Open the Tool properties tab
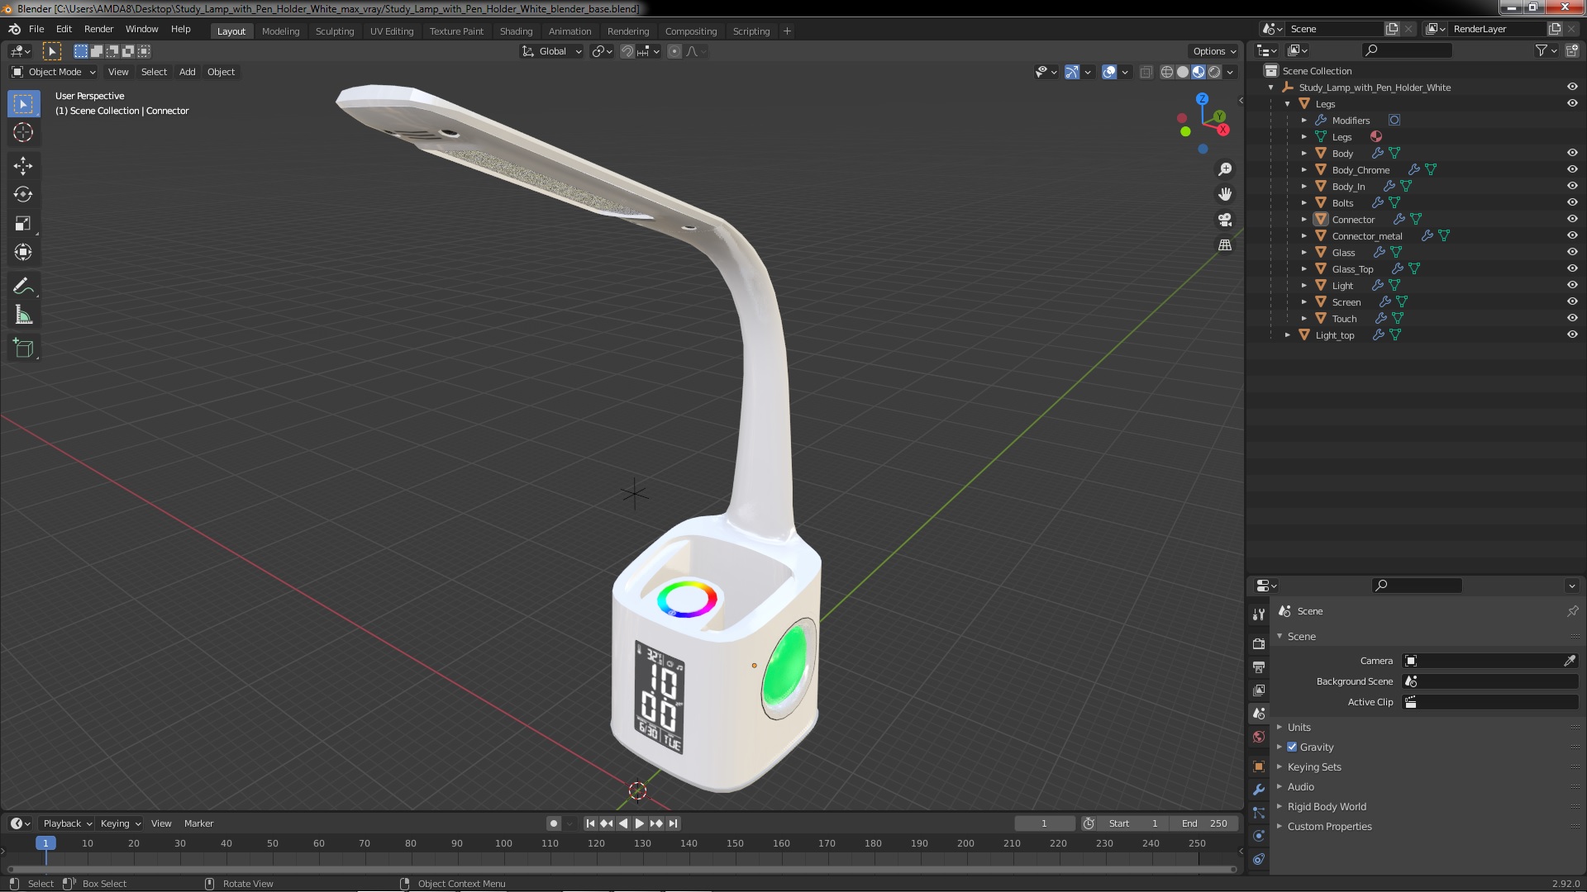Screen dimensions: 1587x892 pyautogui.click(x=1259, y=614)
